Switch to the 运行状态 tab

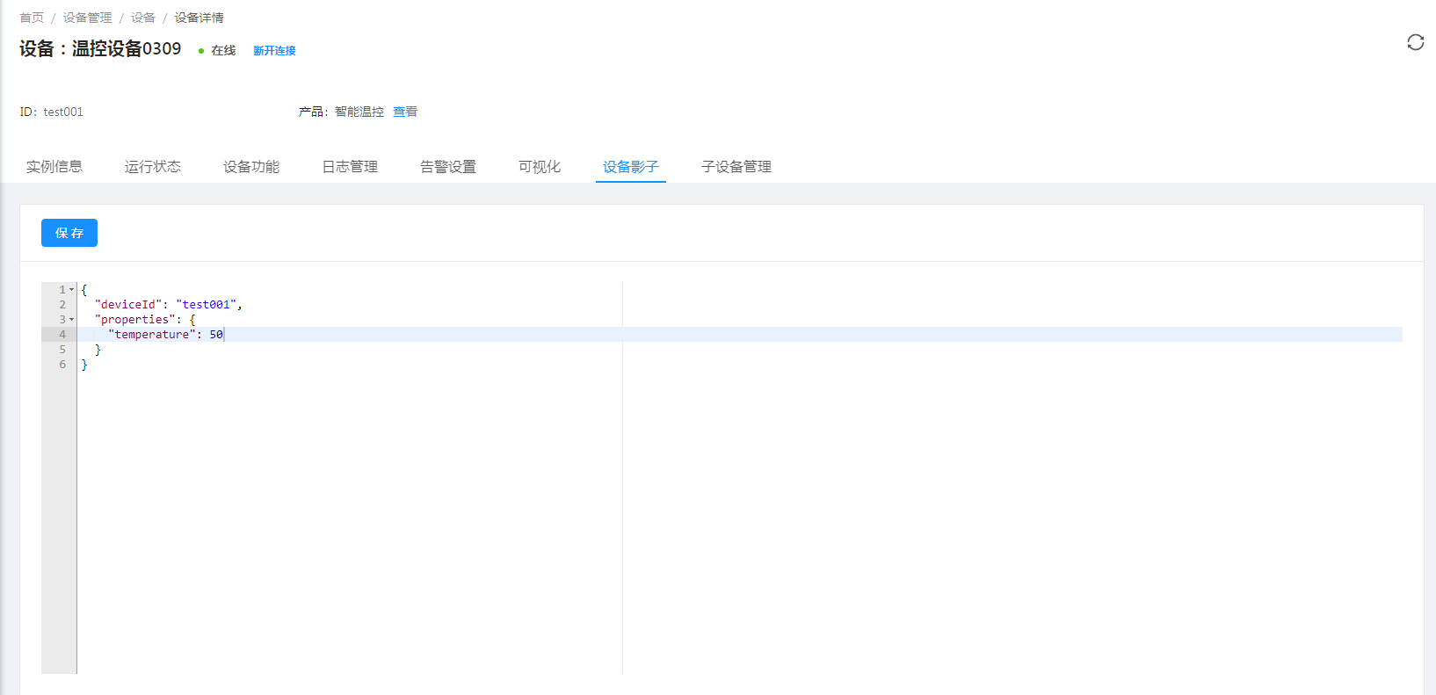pos(153,167)
